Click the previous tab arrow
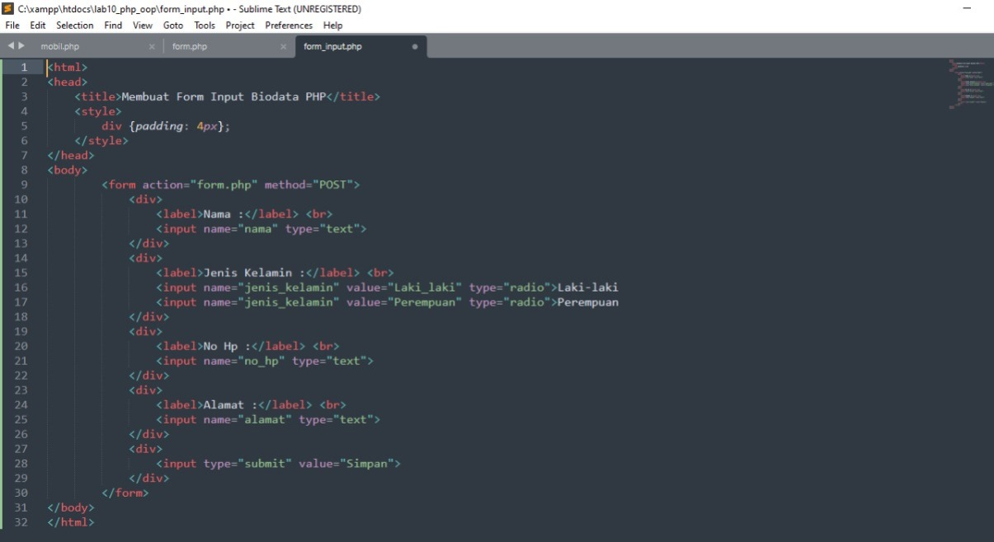Image resolution: width=994 pixels, height=542 pixels. tap(11, 46)
